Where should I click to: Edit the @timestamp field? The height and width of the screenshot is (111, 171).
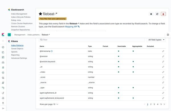pos(163,51)
